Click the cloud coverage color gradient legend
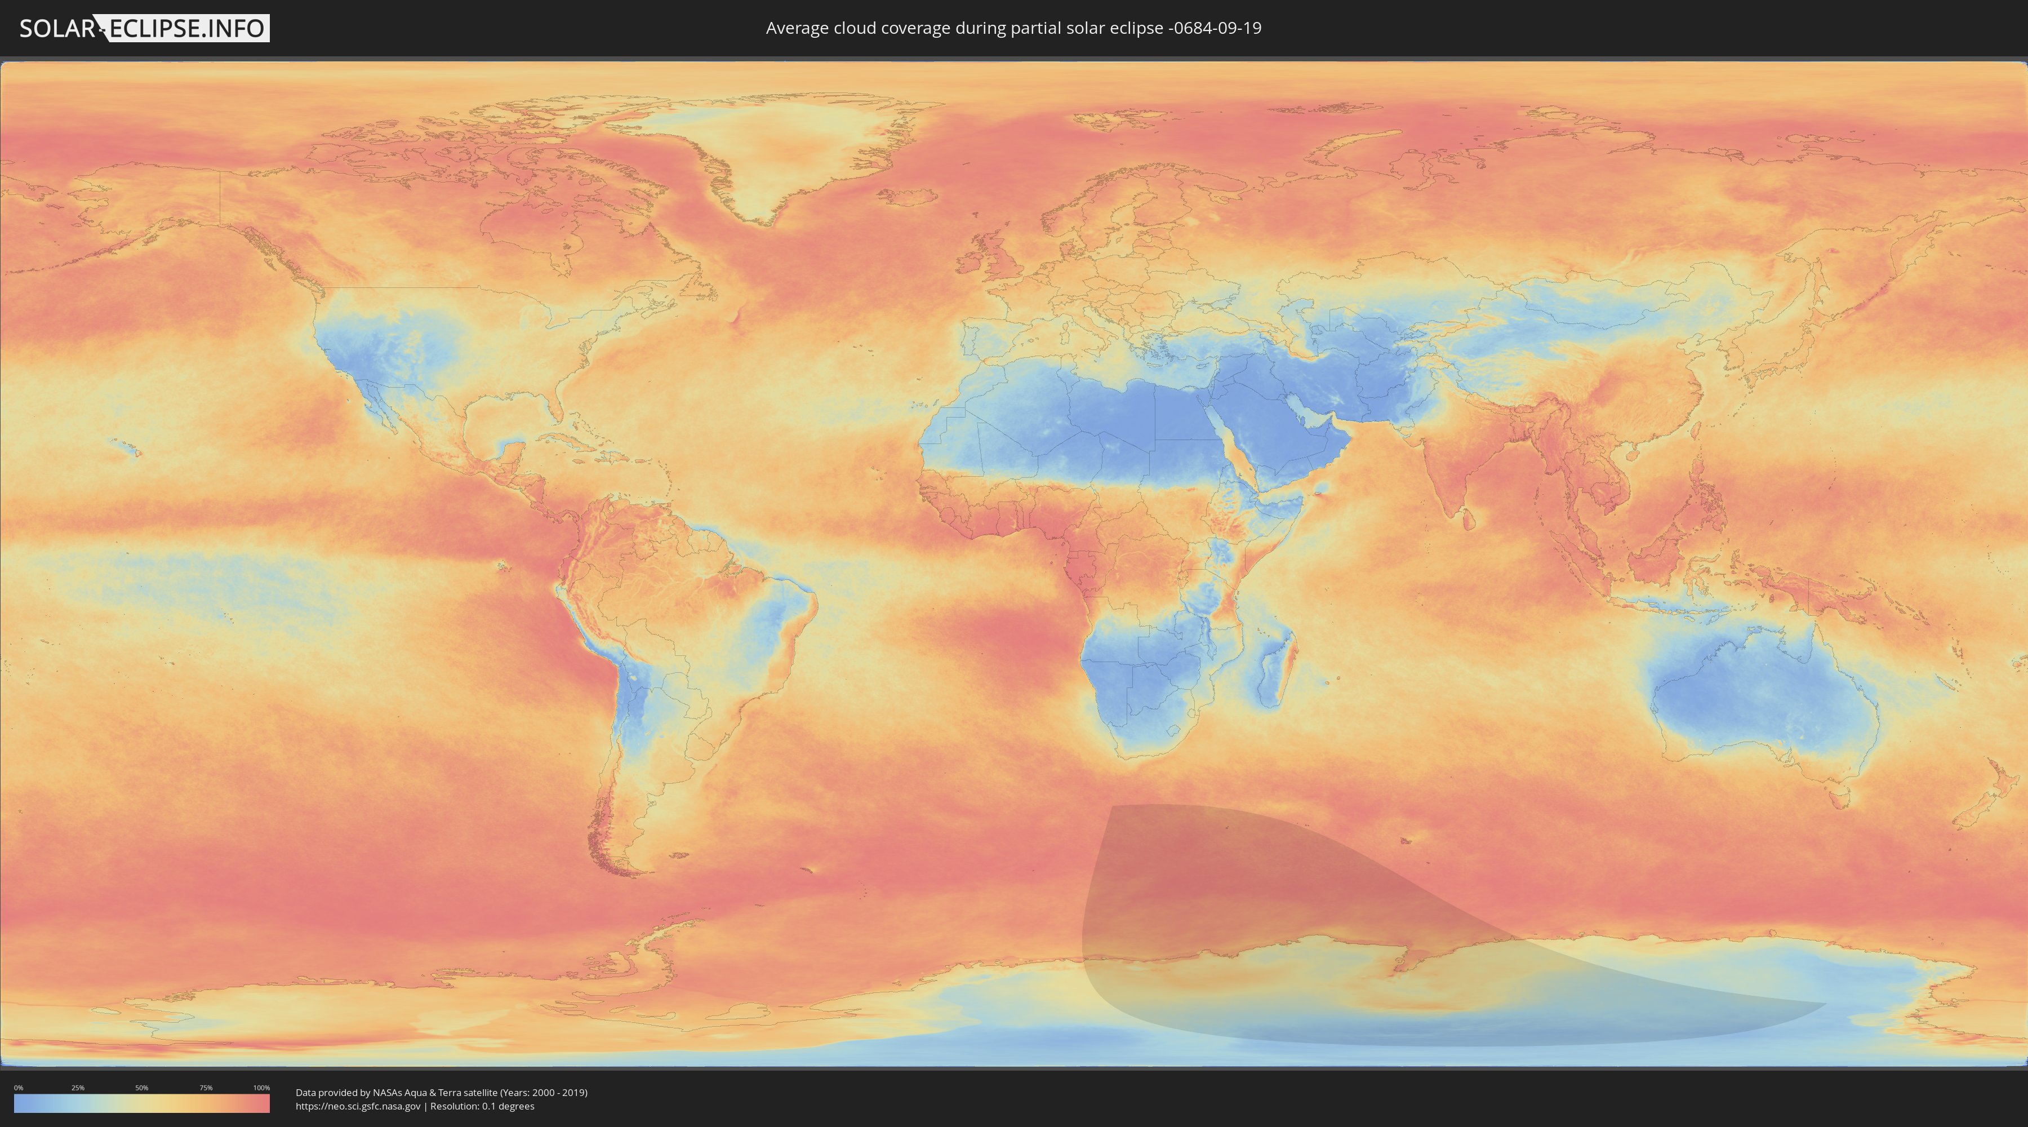 pyautogui.click(x=142, y=1103)
